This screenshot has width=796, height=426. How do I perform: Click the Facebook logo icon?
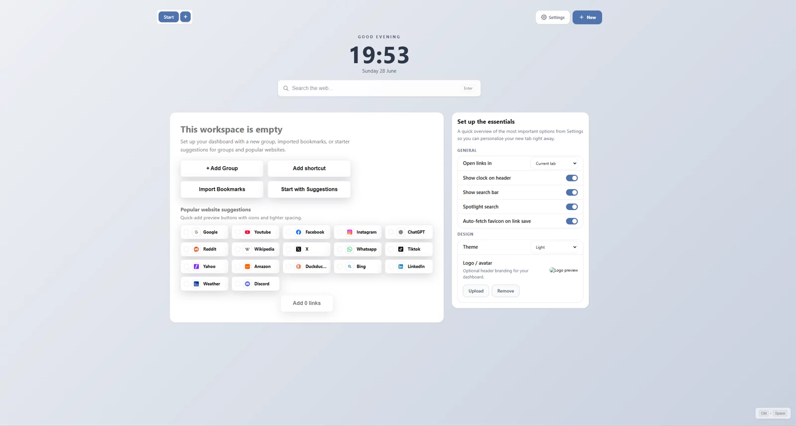298,232
